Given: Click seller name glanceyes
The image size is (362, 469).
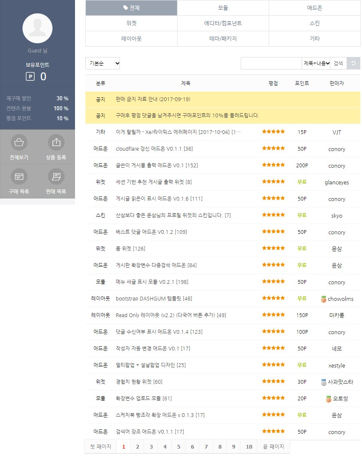Looking at the screenshot, I should pyautogui.click(x=337, y=182).
